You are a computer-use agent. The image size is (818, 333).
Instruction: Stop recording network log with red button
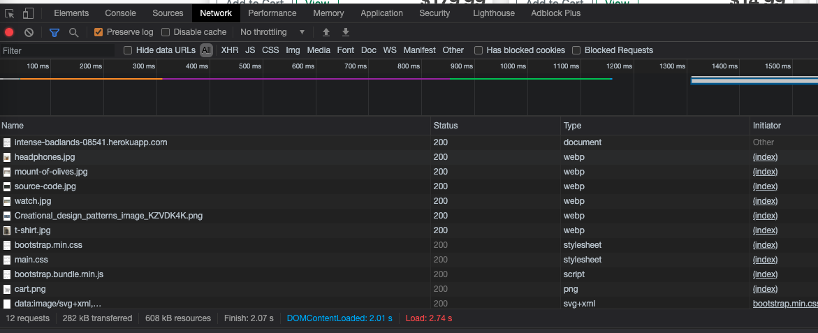click(x=9, y=32)
